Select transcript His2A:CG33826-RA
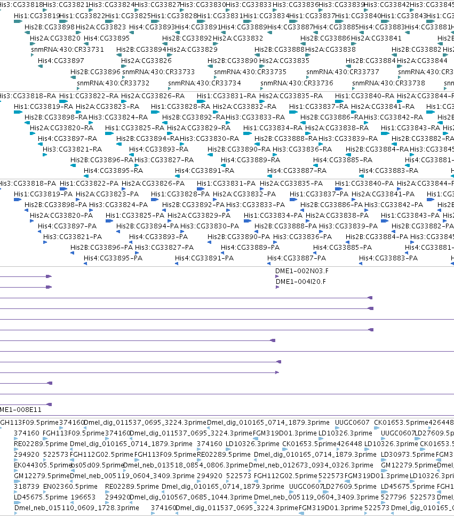454x516 pixels. tap(153, 96)
